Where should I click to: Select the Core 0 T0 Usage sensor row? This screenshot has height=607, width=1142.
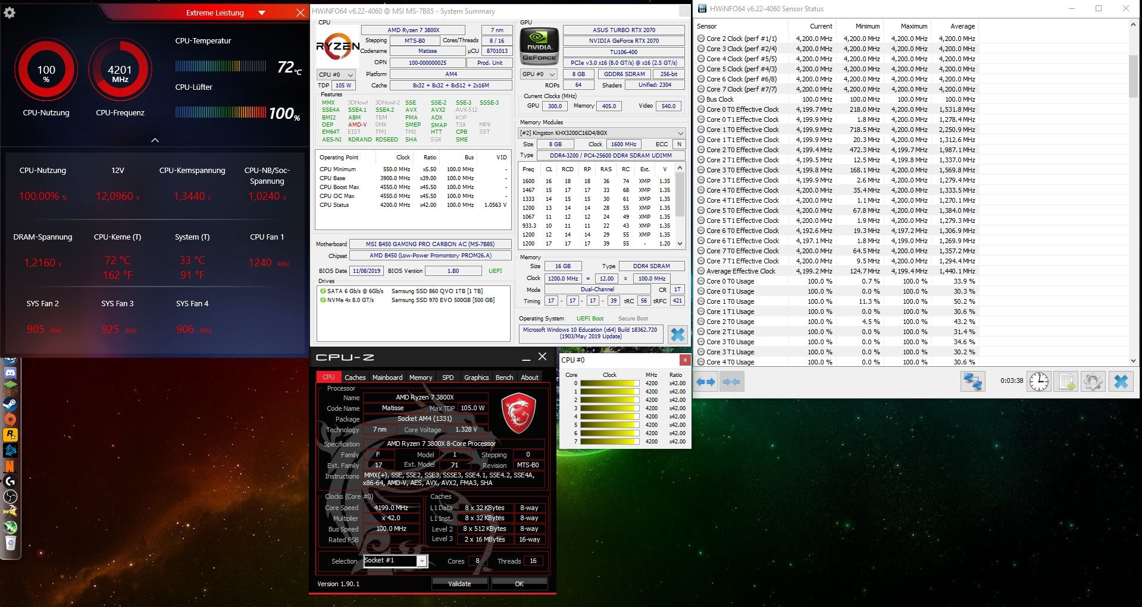tap(836, 281)
